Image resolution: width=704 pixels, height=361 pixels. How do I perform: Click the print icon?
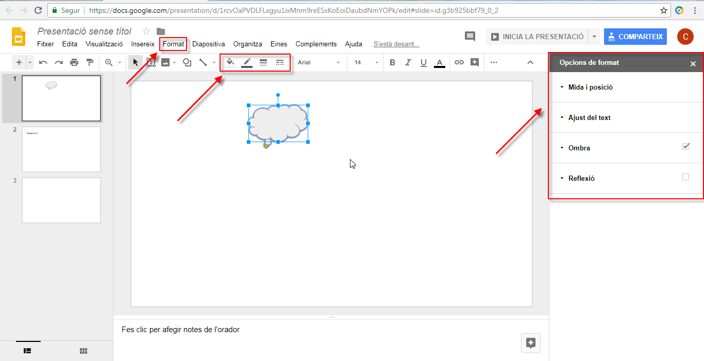pos(74,62)
